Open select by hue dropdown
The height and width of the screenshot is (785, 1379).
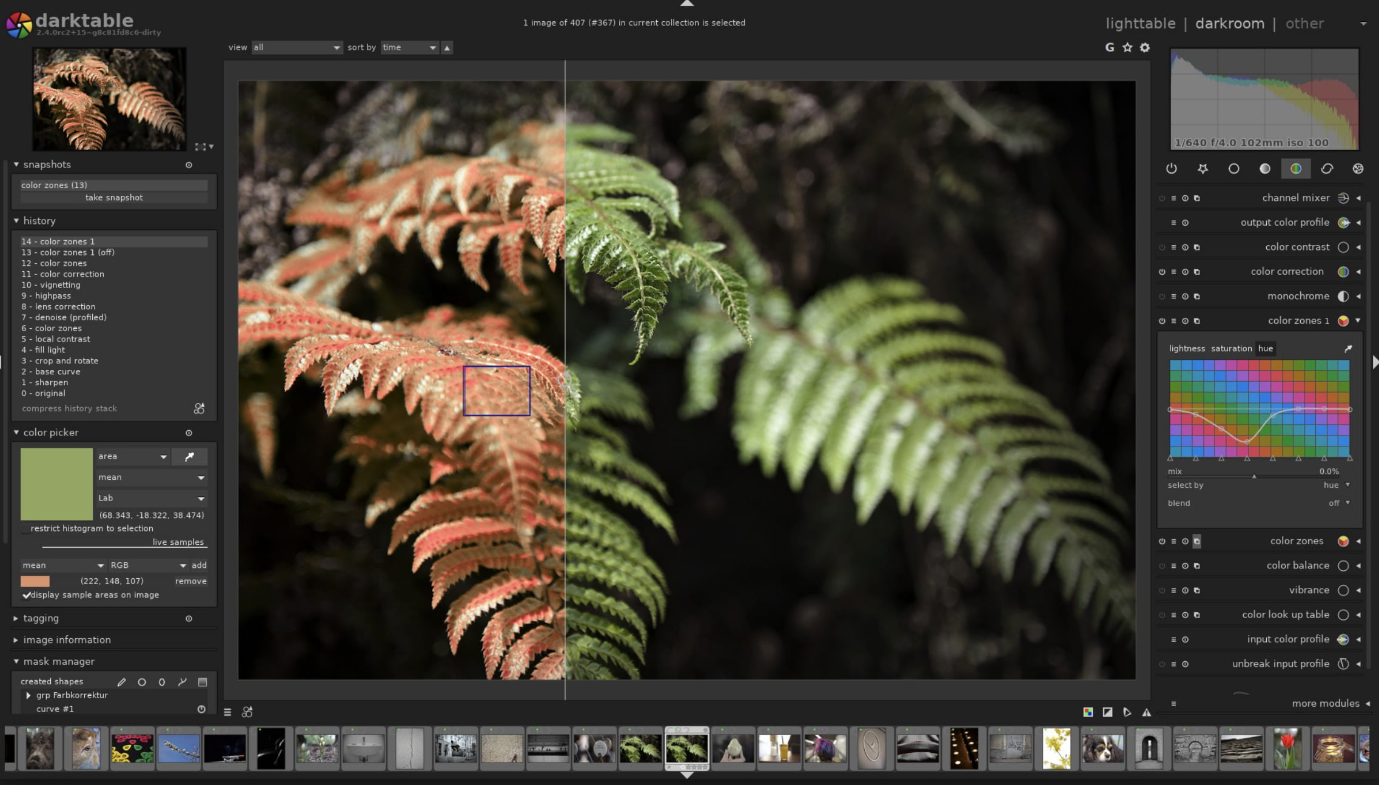pyautogui.click(x=1337, y=485)
